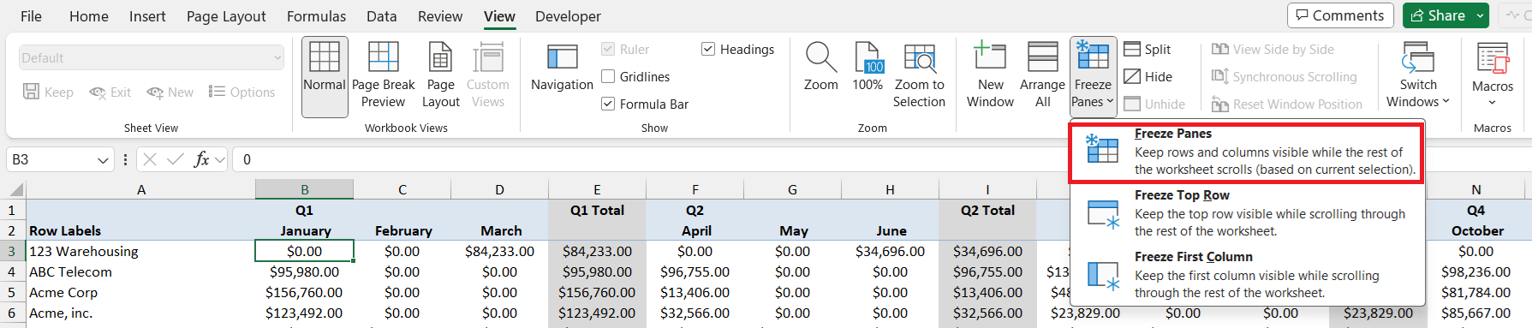Screen dimensions: 1532x328
Task: Select row 4 header
Action: coord(12,271)
